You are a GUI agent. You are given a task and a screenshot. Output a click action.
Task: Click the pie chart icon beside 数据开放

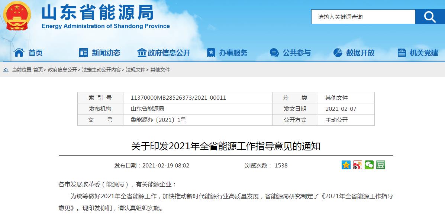tap(338, 53)
